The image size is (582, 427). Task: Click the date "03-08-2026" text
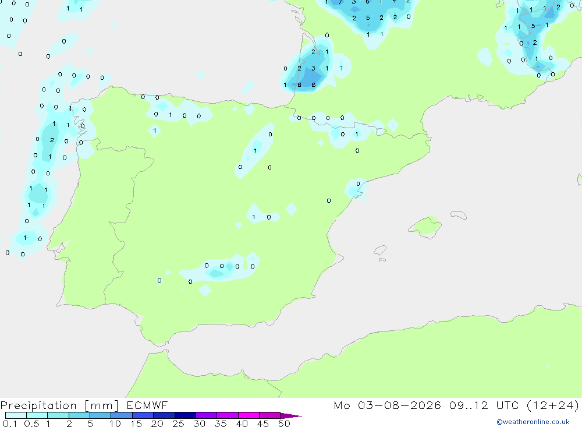click(399, 405)
